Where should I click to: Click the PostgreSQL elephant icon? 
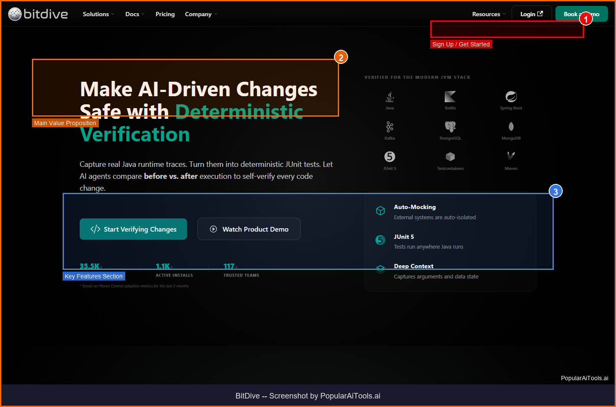(x=450, y=127)
